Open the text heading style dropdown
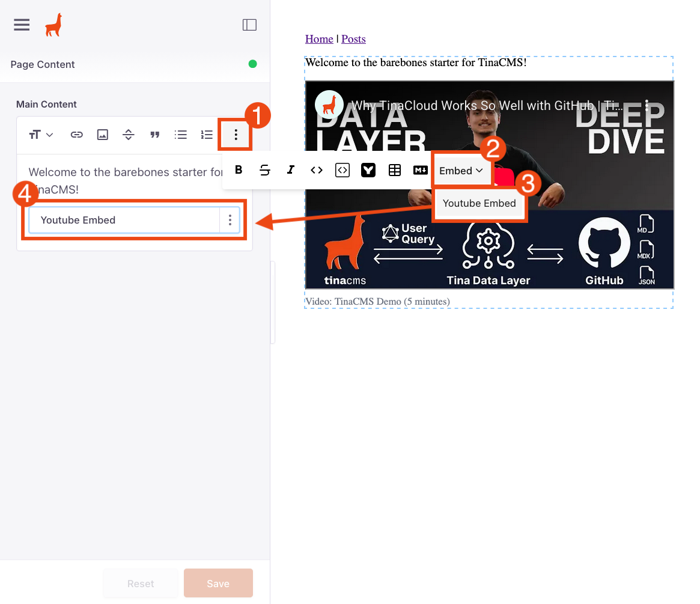 coord(41,135)
